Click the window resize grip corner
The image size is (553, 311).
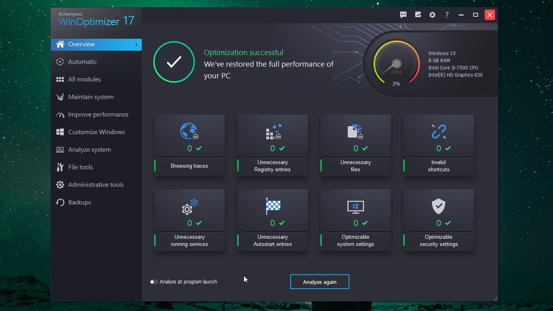pos(495,299)
